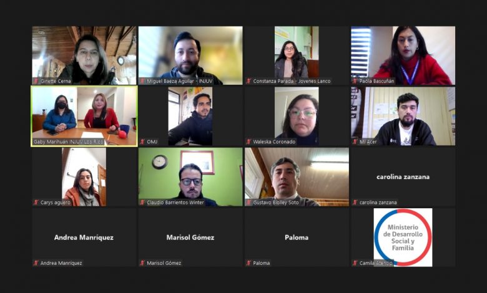Click muted mic icon beside Paloma label
Image resolution: width=487 pixels, height=293 pixels.
click(248, 263)
